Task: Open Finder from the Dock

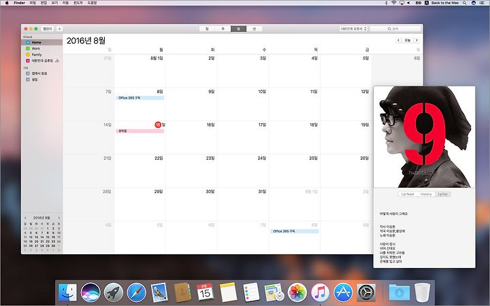Action: click(67, 292)
